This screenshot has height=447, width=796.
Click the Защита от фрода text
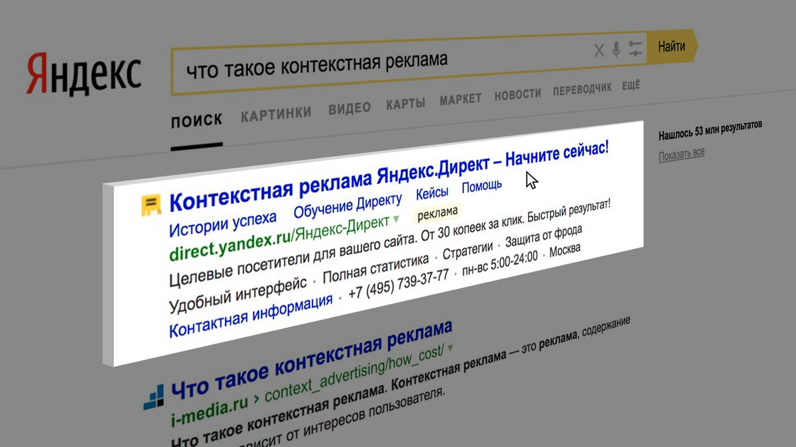544,237
